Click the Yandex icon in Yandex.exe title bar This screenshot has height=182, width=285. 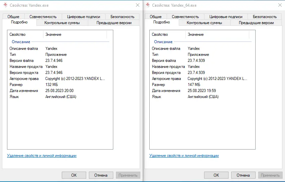pyautogui.click(x=5, y=5)
